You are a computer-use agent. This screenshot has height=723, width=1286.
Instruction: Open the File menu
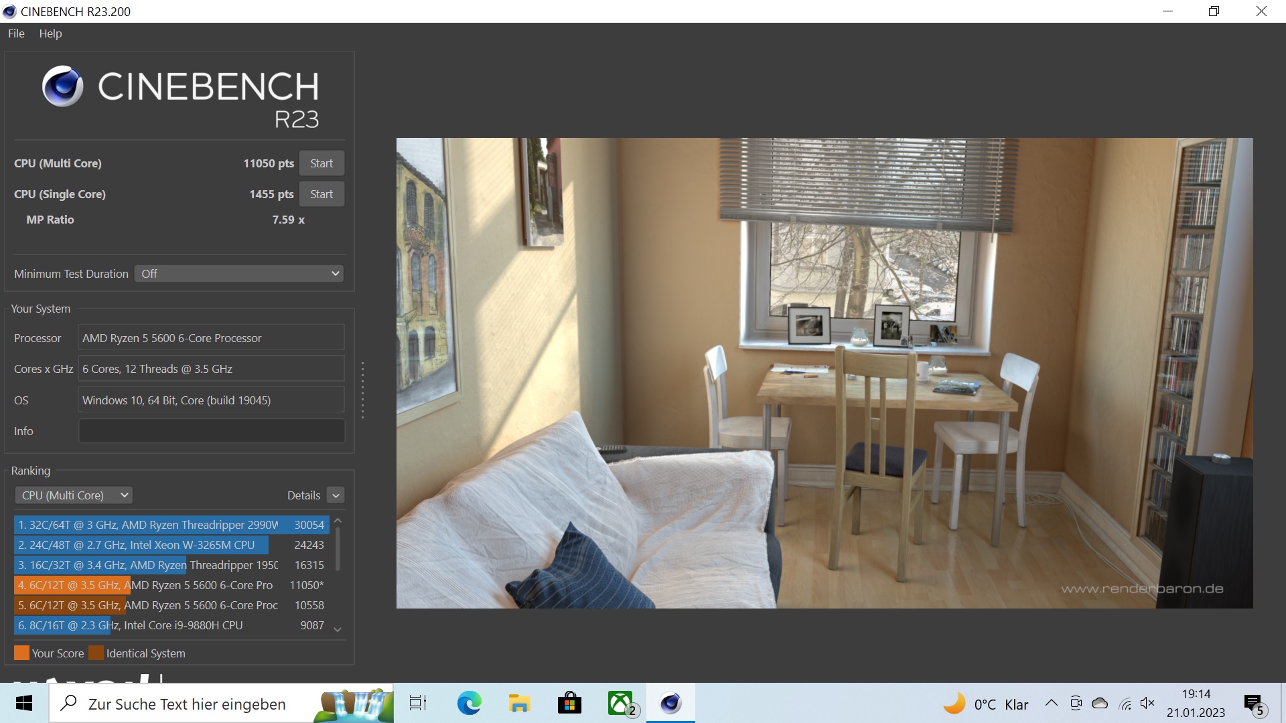click(x=16, y=33)
